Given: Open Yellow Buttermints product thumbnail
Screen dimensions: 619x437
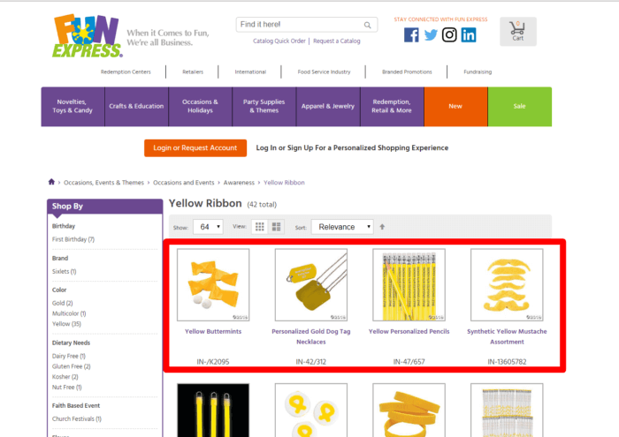Looking at the screenshot, I should click(213, 284).
